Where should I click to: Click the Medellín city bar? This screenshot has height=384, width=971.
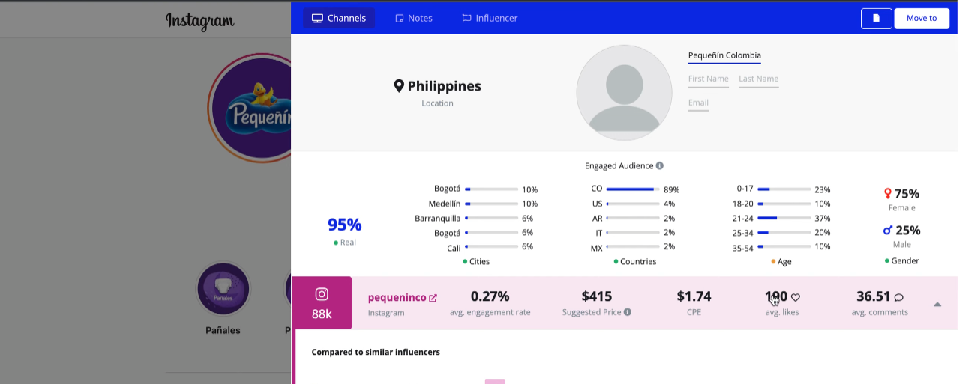(491, 204)
